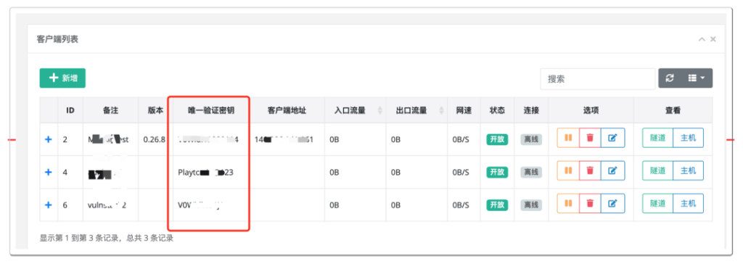Delete client ID 4 using the trash icon

[x=590, y=170]
